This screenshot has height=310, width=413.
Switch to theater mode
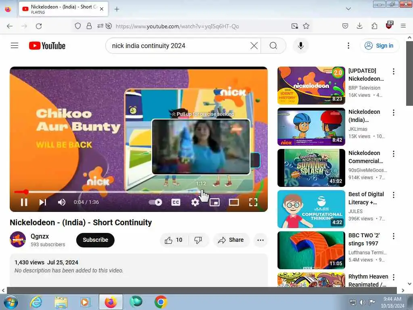pos(234,202)
